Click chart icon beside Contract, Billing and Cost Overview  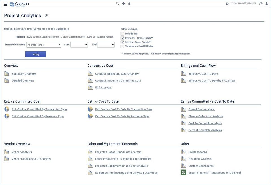point(90,74)
